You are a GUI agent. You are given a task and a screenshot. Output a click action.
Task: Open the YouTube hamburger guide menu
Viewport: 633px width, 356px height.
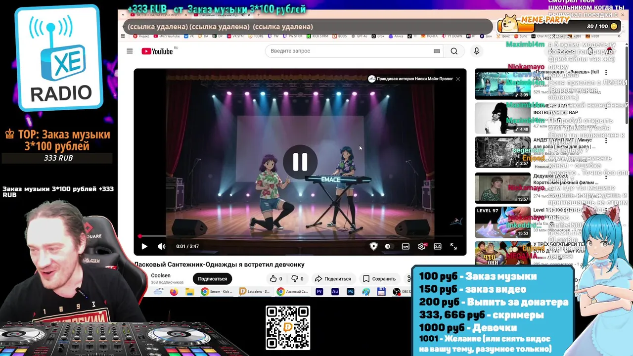pyautogui.click(x=130, y=51)
